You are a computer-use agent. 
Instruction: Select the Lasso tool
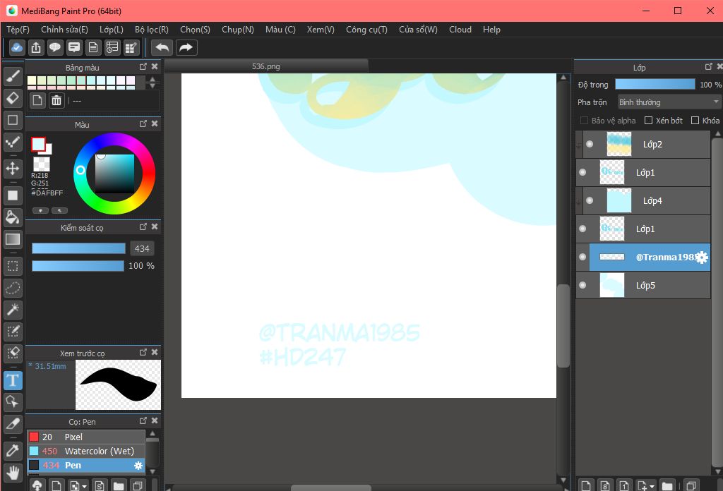pos(13,288)
